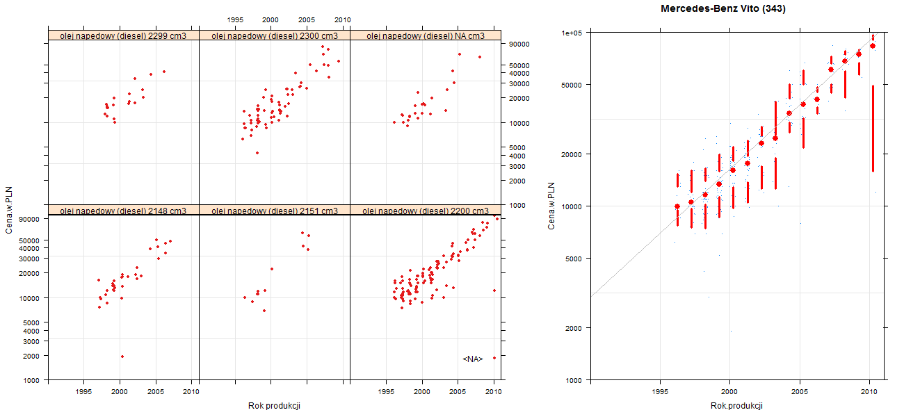The height and width of the screenshot is (417, 904).
Task: Click year 1995 above the 2300 cm3 panel
Action: [x=235, y=20]
